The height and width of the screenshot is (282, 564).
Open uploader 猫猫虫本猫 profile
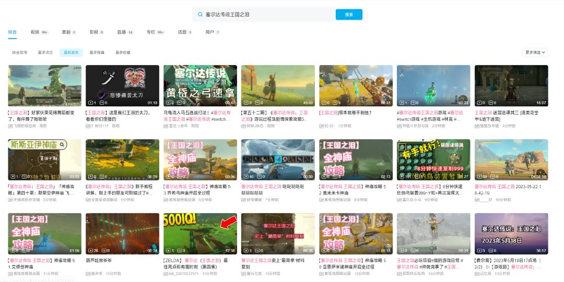point(489,126)
